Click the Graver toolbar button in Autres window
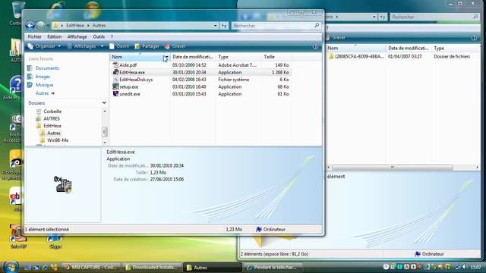 pyautogui.click(x=175, y=46)
